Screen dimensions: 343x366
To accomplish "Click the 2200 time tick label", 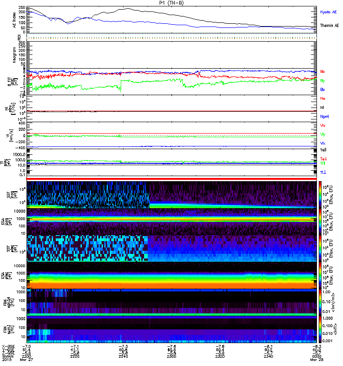I will [27, 356].
